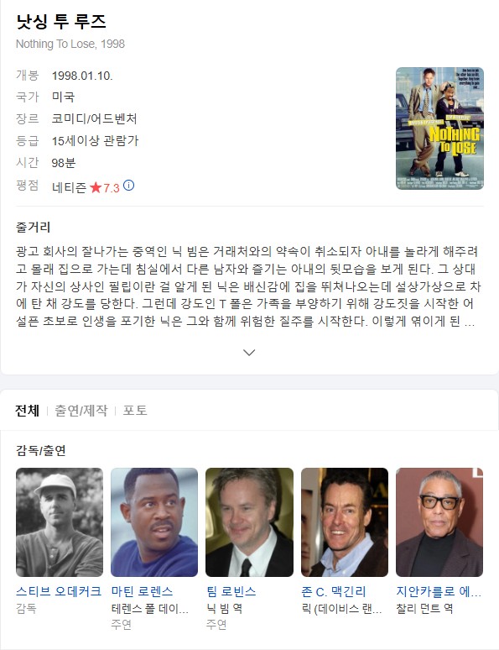Click the 스티브 오데커크 name link
The width and height of the screenshot is (499, 650).
pos(59,591)
